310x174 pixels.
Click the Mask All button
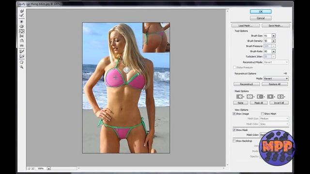coord(259,103)
